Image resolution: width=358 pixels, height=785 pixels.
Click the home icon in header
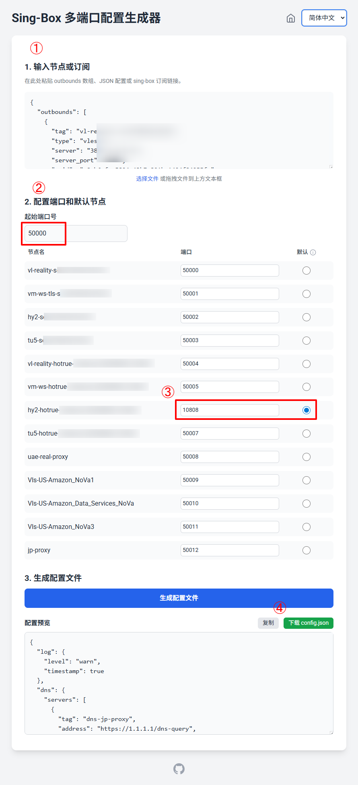[x=290, y=18]
